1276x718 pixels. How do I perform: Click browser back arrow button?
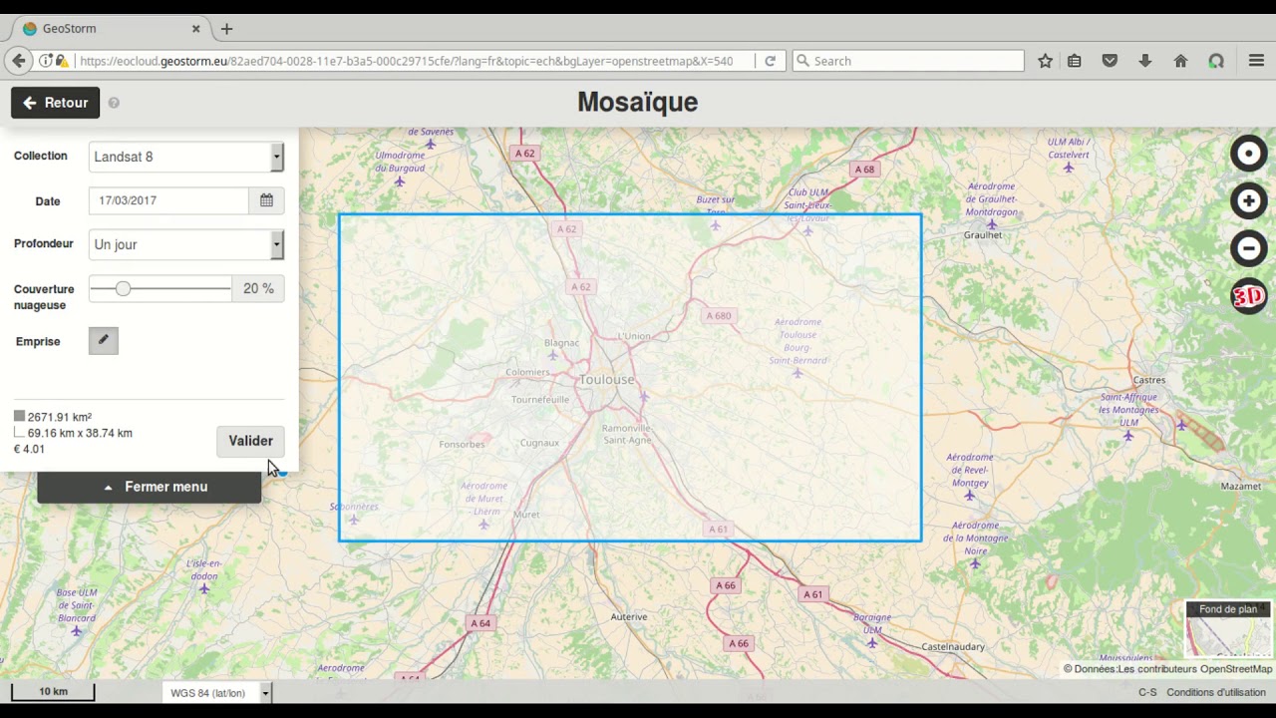[19, 61]
